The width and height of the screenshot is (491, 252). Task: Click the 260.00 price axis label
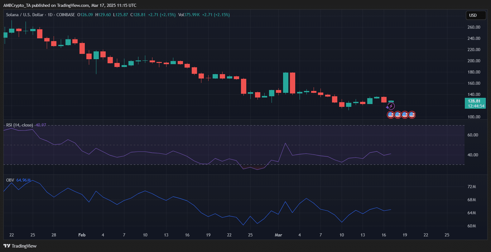click(x=474, y=27)
